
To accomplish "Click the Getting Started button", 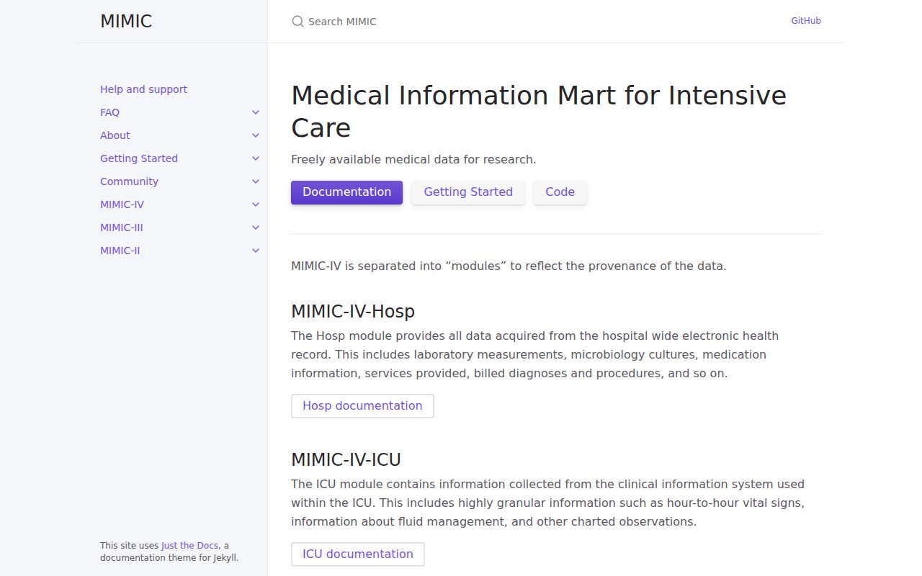I will pyautogui.click(x=468, y=192).
